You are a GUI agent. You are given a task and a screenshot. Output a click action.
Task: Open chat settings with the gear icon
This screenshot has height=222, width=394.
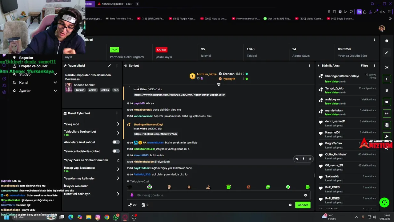click(x=290, y=205)
